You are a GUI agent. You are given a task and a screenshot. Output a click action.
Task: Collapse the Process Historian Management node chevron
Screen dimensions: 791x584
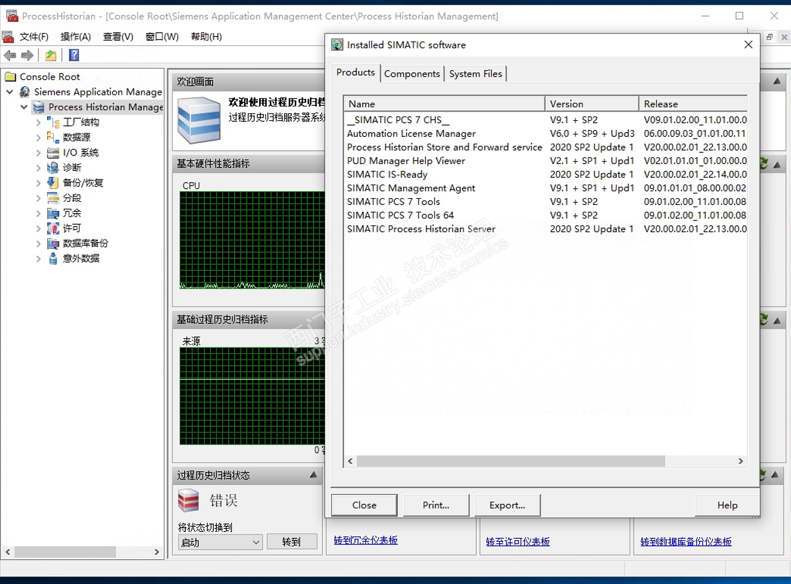click(x=24, y=107)
